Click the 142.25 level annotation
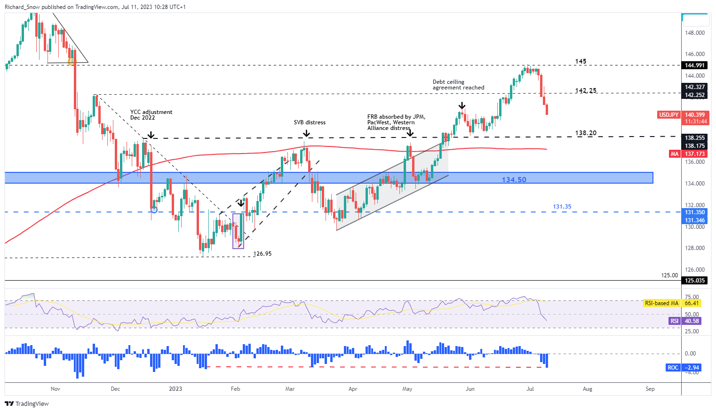The image size is (716, 412). tap(586, 90)
